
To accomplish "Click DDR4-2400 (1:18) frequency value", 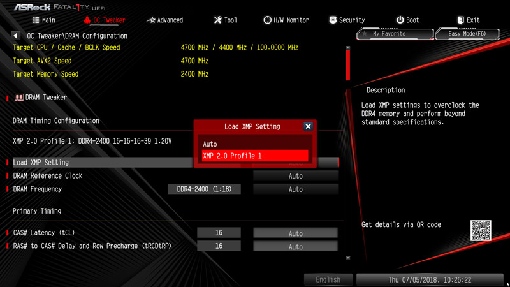I will 204,189.
